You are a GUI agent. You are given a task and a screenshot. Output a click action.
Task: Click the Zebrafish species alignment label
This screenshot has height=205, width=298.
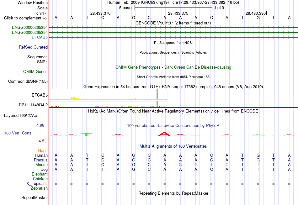pos(39,188)
